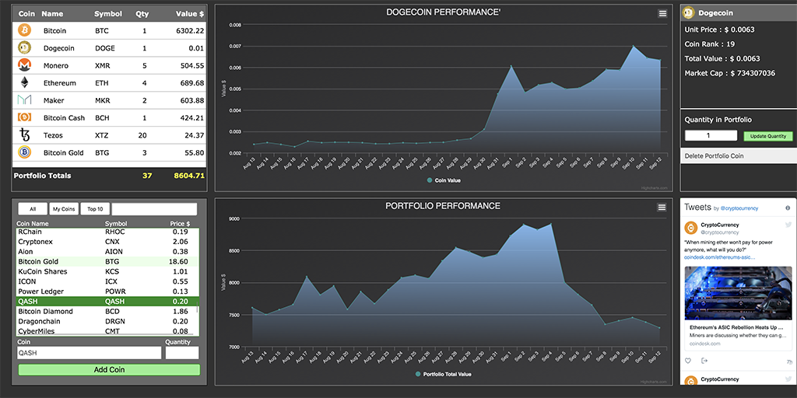Click the Highcharts.com credit in Dogecoin chart
The image size is (797, 398).
tap(654, 188)
